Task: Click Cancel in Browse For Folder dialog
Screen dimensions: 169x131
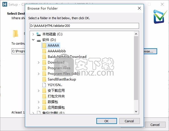Action: click(129, 121)
